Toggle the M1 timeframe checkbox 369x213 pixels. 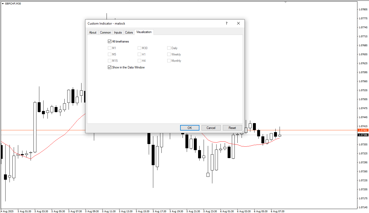point(109,48)
